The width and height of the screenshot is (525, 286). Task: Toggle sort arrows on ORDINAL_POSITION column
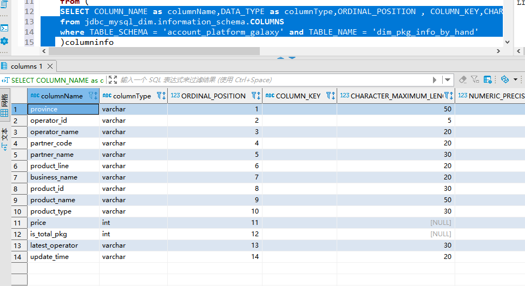point(259,96)
